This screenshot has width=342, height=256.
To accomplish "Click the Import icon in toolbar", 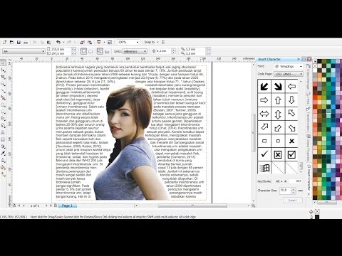I will point(82,42).
